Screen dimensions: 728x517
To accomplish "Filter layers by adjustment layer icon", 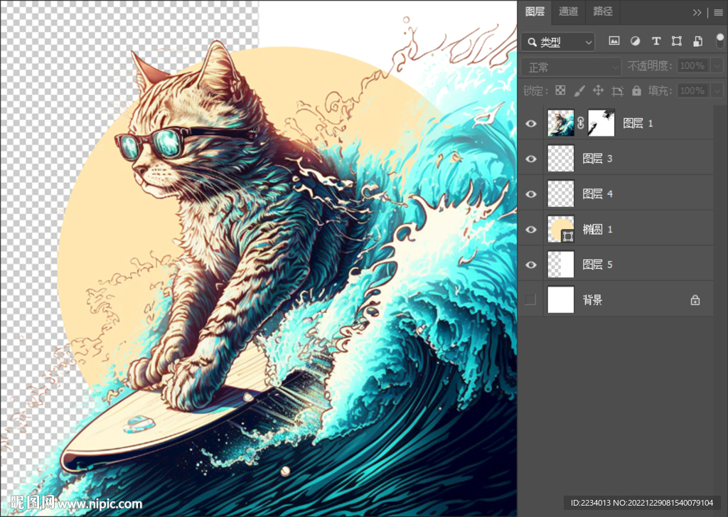I will (635, 42).
